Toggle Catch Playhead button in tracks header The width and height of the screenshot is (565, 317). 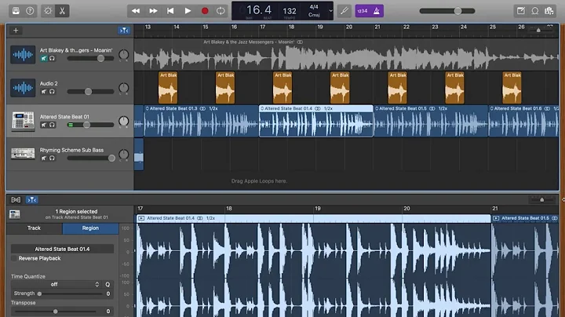pyautogui.click(x=124, y=31)
